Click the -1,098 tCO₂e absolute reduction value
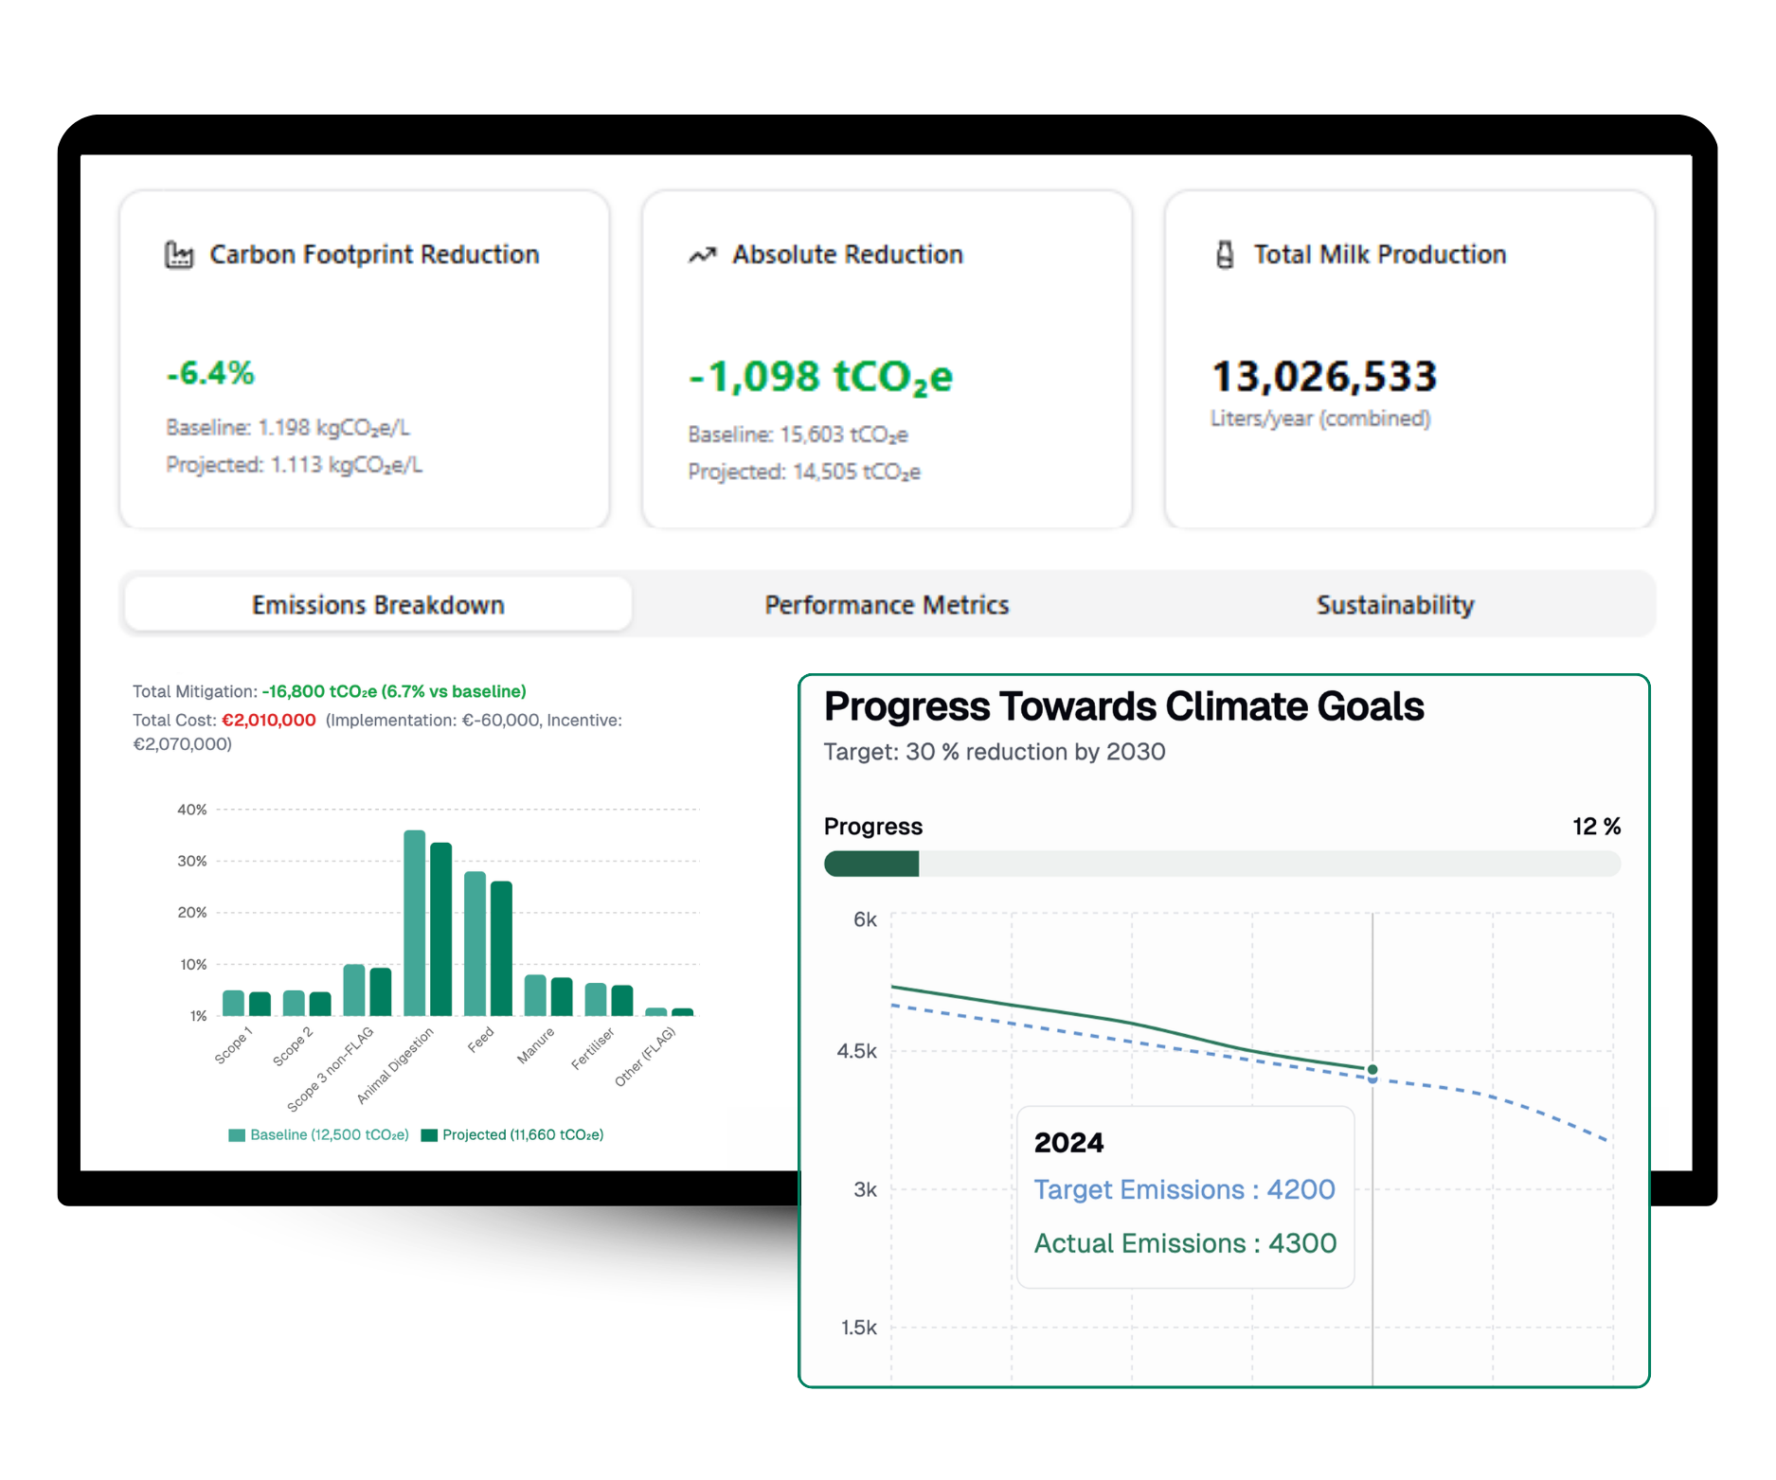The image size is (1776, 1480). (x=820, y=377)
